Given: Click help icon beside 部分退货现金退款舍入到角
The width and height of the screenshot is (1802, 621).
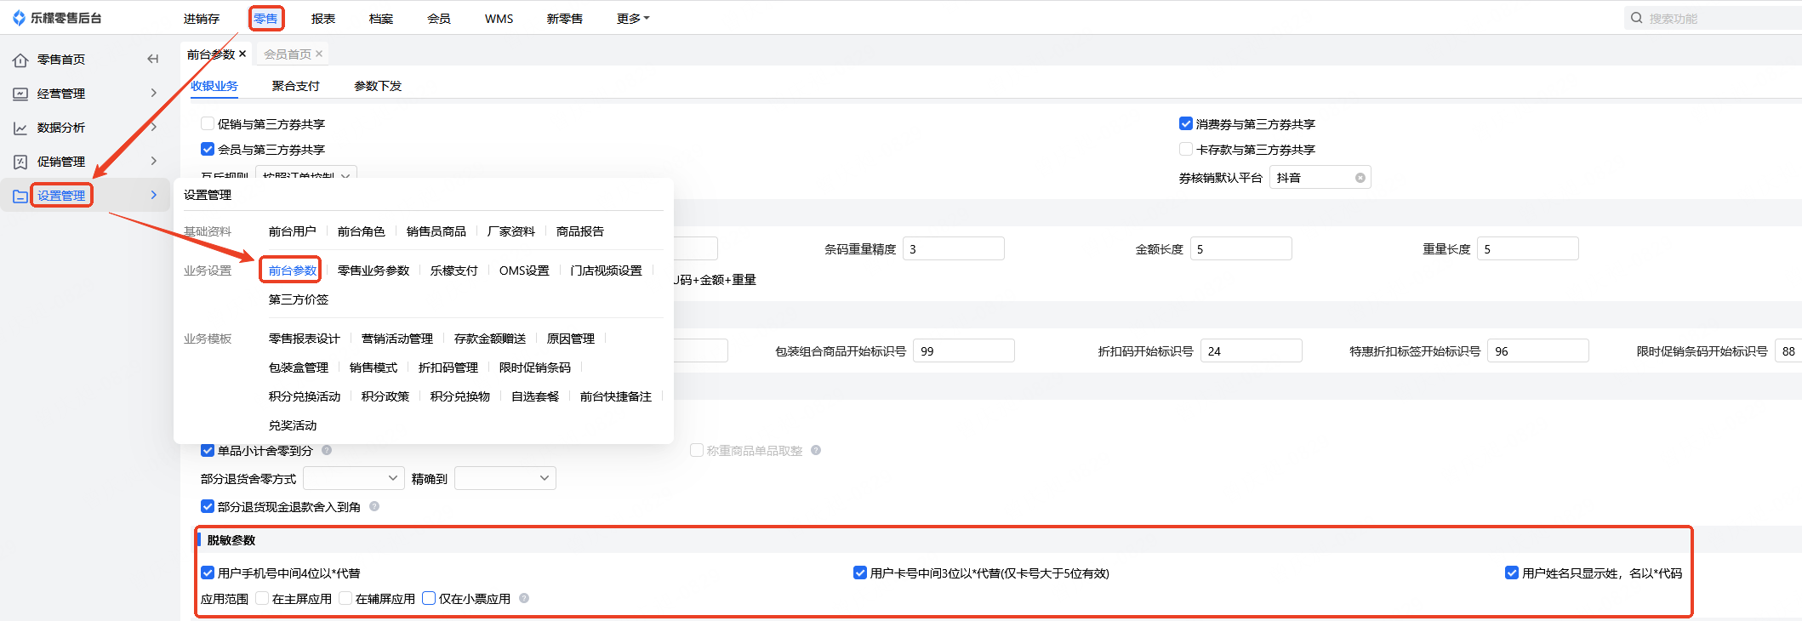Looking at the screenshot, I should 374,506.
